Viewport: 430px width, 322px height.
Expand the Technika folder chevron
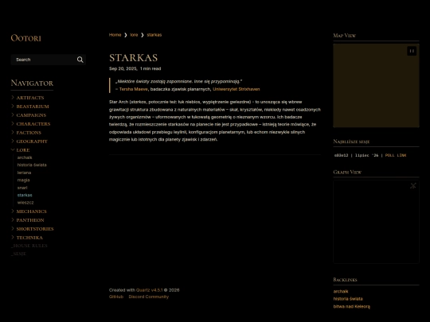13,238
